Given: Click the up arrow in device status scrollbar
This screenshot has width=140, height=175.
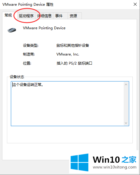Looking at the screenshot, I should point(126,84).
